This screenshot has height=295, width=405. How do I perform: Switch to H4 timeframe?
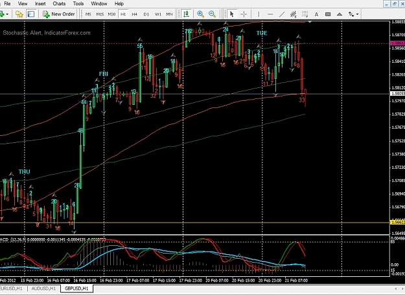coord(135,14)
